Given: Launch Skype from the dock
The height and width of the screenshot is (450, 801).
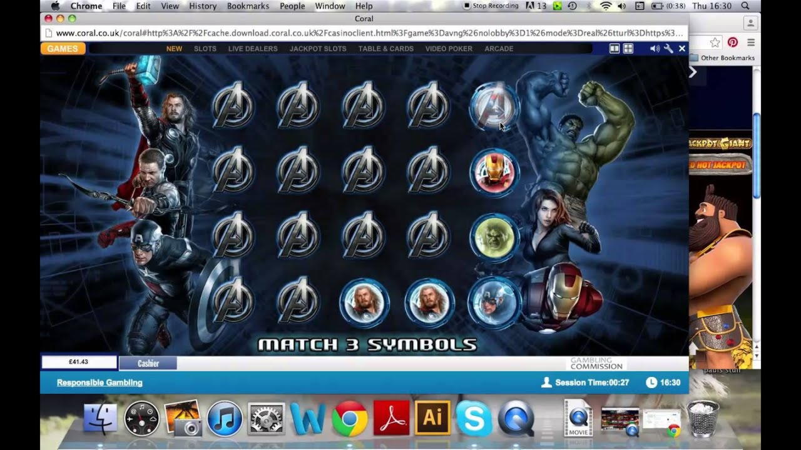Looking at the screenshot, I should coord(474,418).
